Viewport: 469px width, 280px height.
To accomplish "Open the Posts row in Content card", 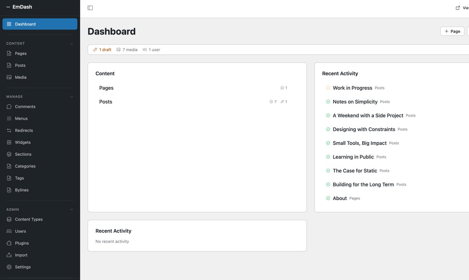I will 197,101.
